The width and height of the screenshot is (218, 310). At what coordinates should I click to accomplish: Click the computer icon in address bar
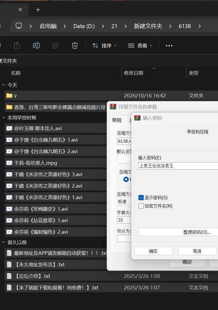tap(19, 26)
